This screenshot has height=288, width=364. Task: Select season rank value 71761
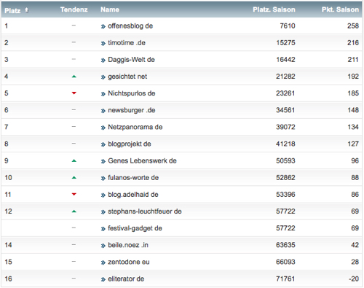(285, 279)
